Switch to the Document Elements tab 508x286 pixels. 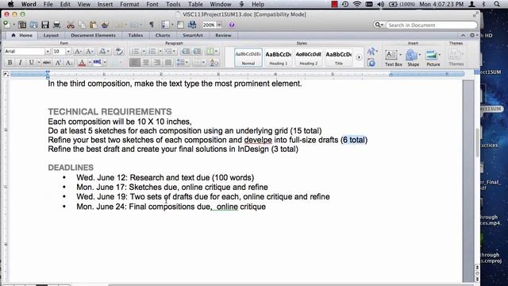tap(93, 35)
